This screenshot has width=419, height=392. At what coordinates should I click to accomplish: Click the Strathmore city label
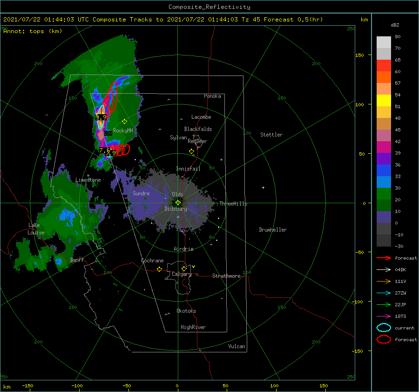226,276
